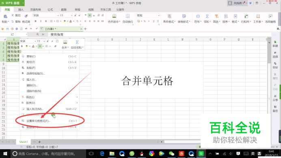Choose Copy (复制) in the context menu

click(x=49, y=56)
